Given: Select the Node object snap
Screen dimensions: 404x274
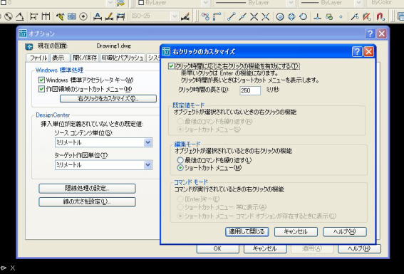Looking at the screenshot, I should coord(341,16).
